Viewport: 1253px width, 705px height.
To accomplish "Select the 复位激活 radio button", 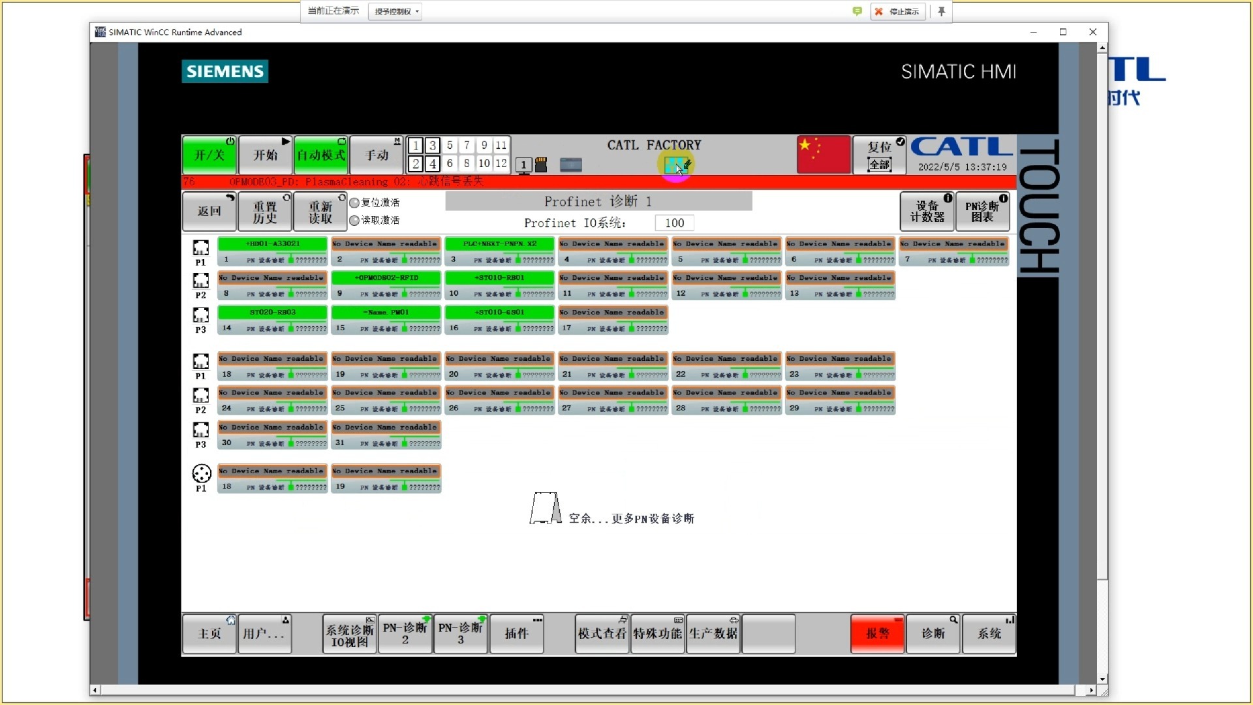I will pyautogui.click(x=354, y=203).
